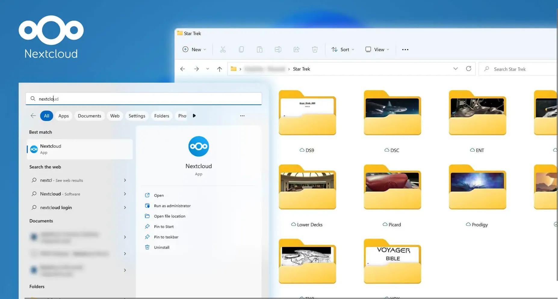558x299 pixels.
Task: Show more search filter tabs arrow
Action: 194,116
